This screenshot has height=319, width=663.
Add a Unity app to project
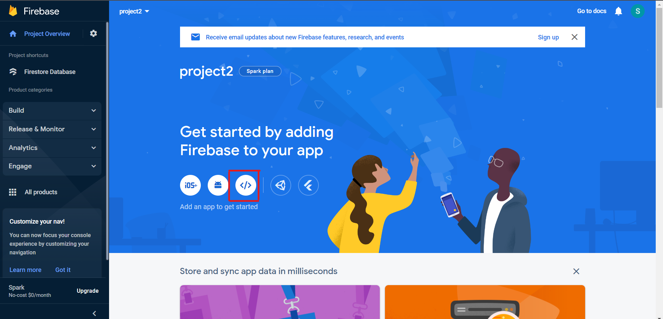(281, 185)
